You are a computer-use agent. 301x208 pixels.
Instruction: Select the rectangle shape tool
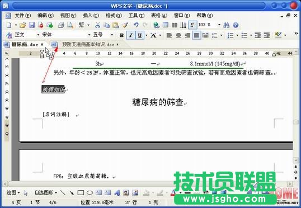(81, 192)
